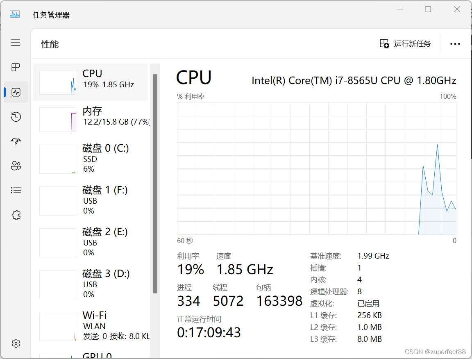Click the base speed 1.99 GHz value
This screenshot has width=472, height=359.
[x=373, y=256]
